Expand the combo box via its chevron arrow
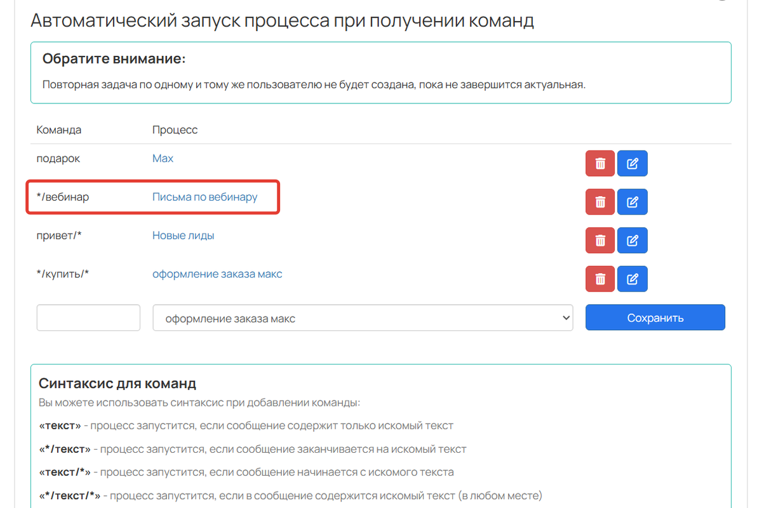This screenshot has width=762, height=508. tap(567, 317)
